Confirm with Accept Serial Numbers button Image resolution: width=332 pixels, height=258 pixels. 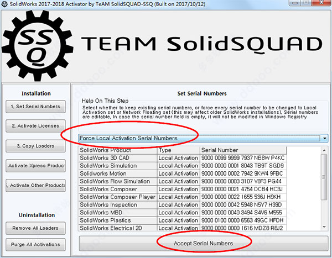pos(204,244)
